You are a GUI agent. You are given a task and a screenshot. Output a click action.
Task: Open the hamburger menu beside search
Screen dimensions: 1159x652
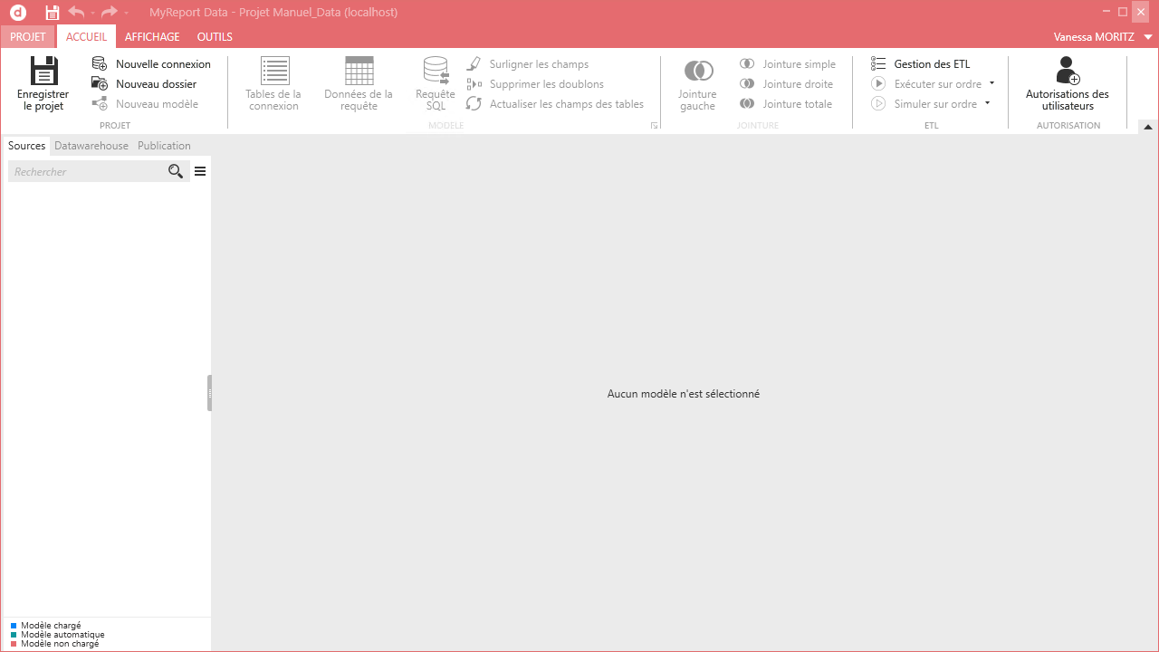coord(200,171)
